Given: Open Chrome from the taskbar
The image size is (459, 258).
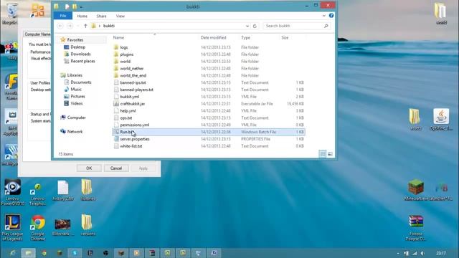Looking at the screenshot, I should (x=44, y=253).
